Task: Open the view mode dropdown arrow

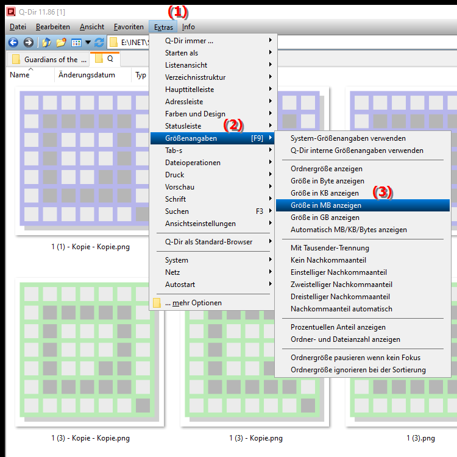Action: point(88,43)
